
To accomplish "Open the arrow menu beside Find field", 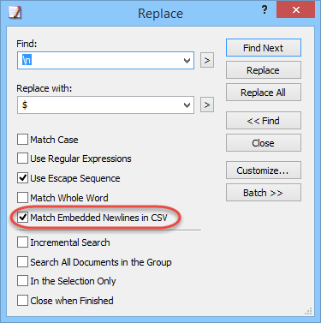I will coord(207,60).
